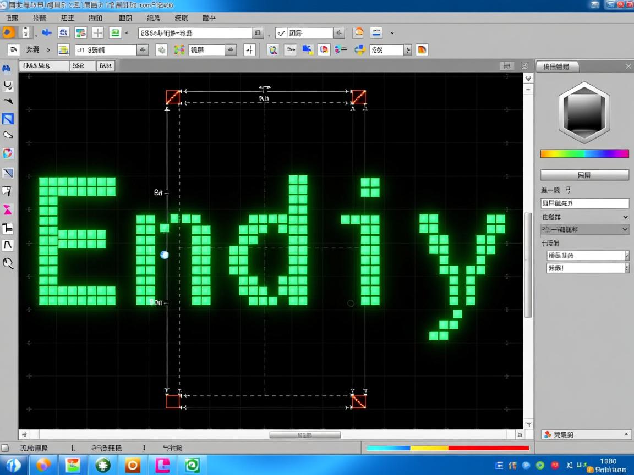Open the first menu in the menu bar
This screenshot has width=634, height=475.
point(12,18)
